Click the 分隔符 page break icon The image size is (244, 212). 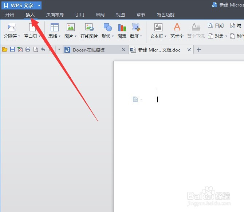tap(12, 27)
